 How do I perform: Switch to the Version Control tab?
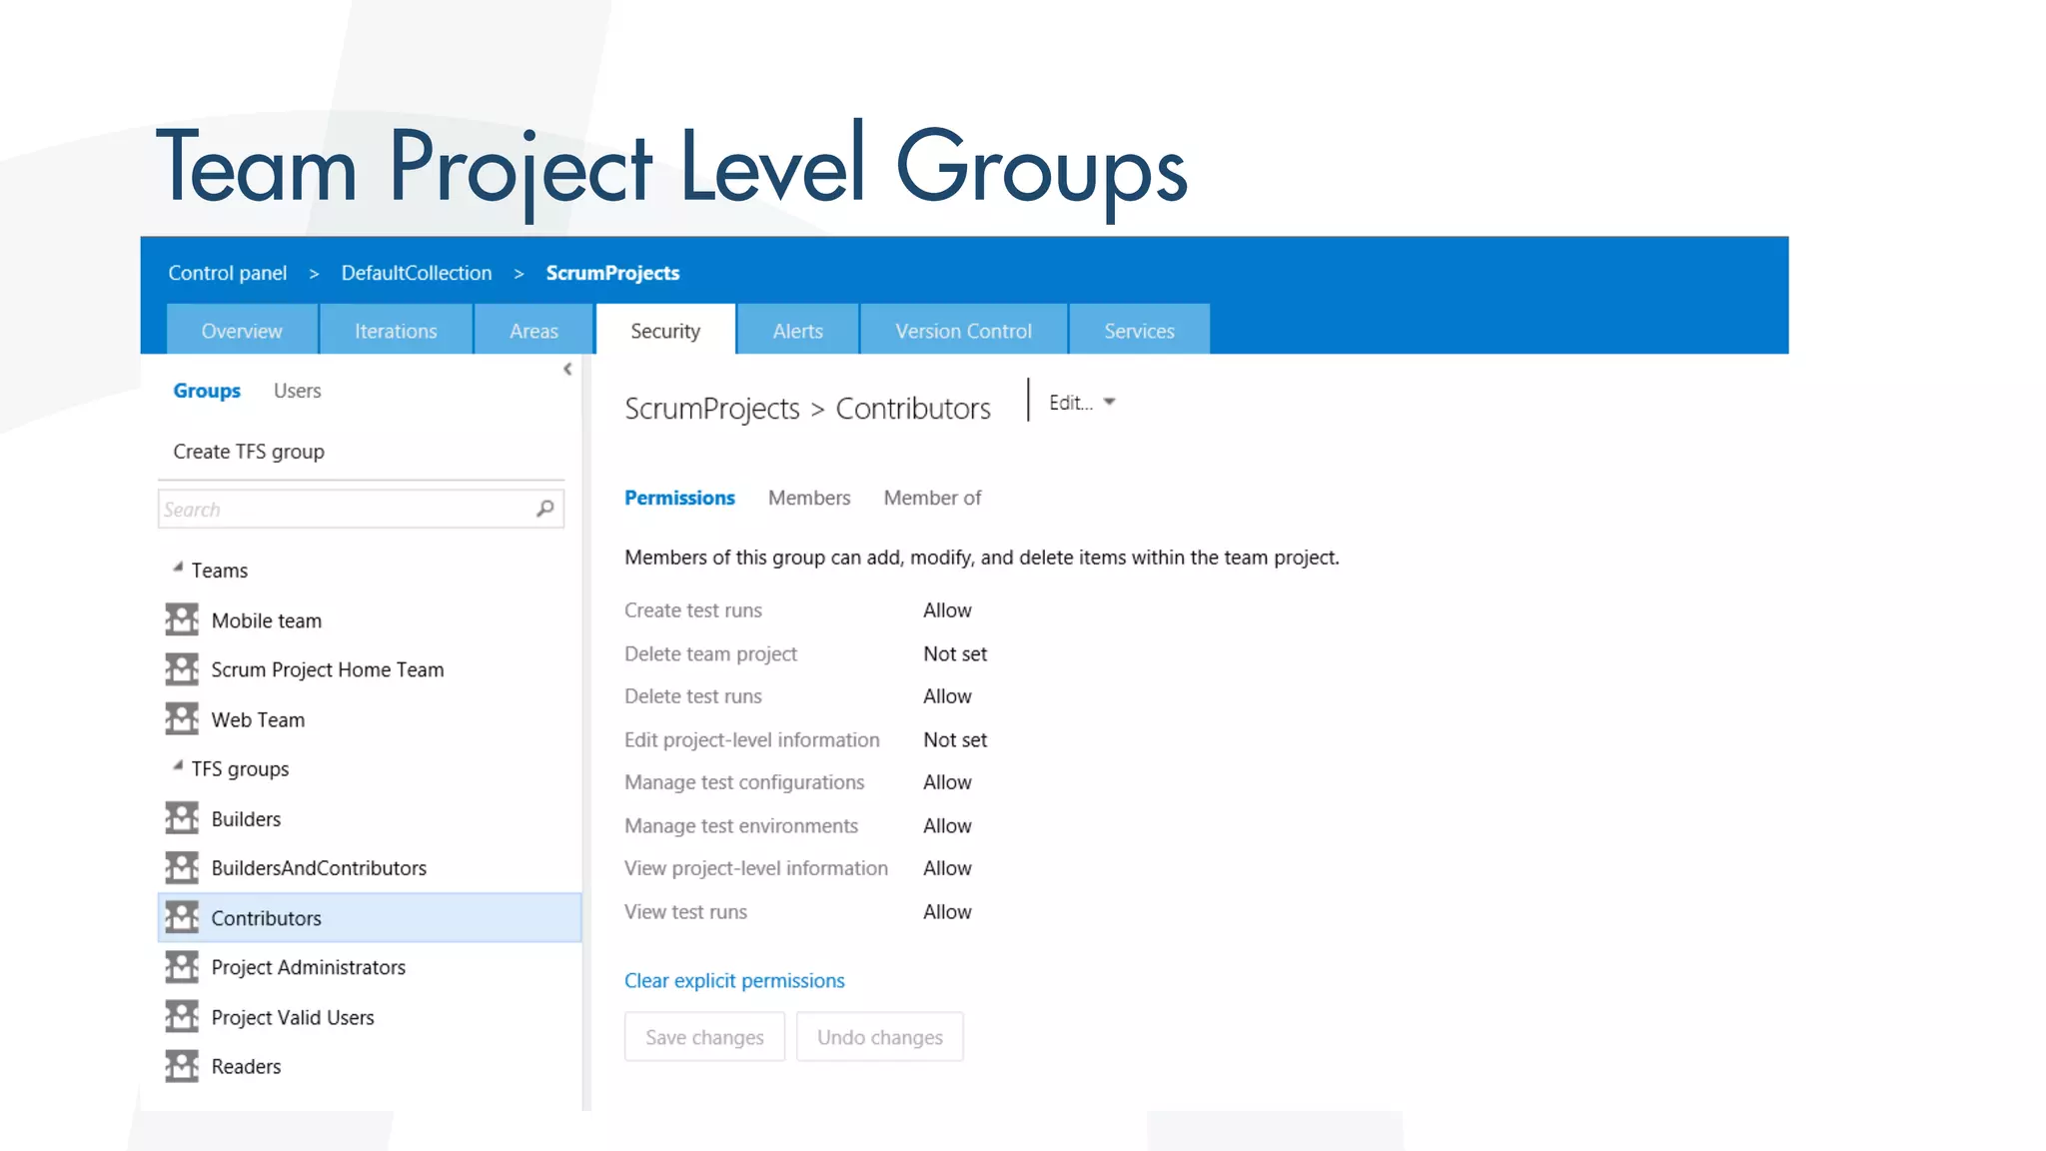963,331
